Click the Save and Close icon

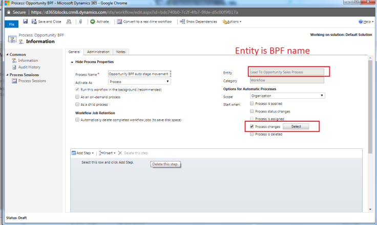tap(34, 21)
